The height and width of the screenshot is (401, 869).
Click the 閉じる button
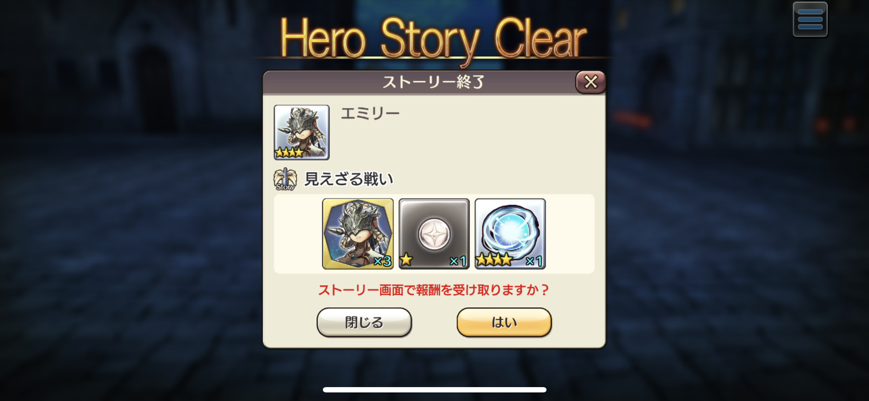click(364, 322)
